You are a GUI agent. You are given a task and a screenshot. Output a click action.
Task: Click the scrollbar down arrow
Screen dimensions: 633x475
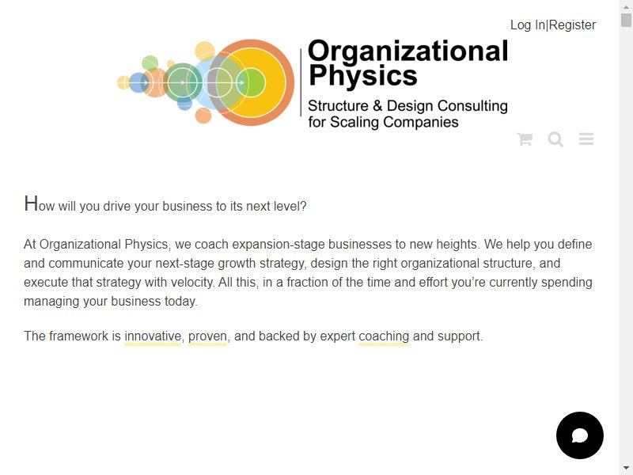(x=626, y=469)
